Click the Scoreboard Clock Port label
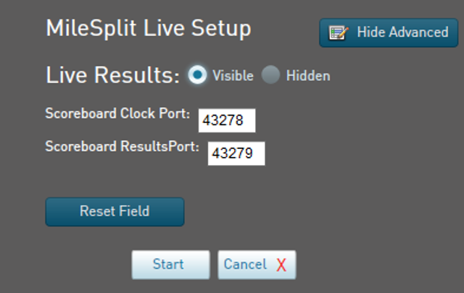 tap(117, 114)
